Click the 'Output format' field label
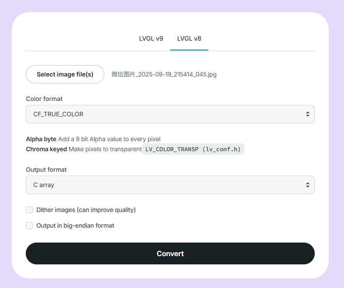The width and height of the screenshot is (344, 288). (46, 170)
